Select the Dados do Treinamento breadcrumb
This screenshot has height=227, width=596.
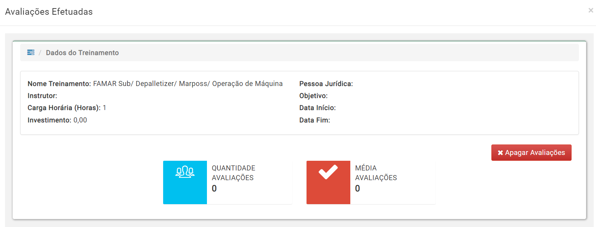[x=82, y=53]
